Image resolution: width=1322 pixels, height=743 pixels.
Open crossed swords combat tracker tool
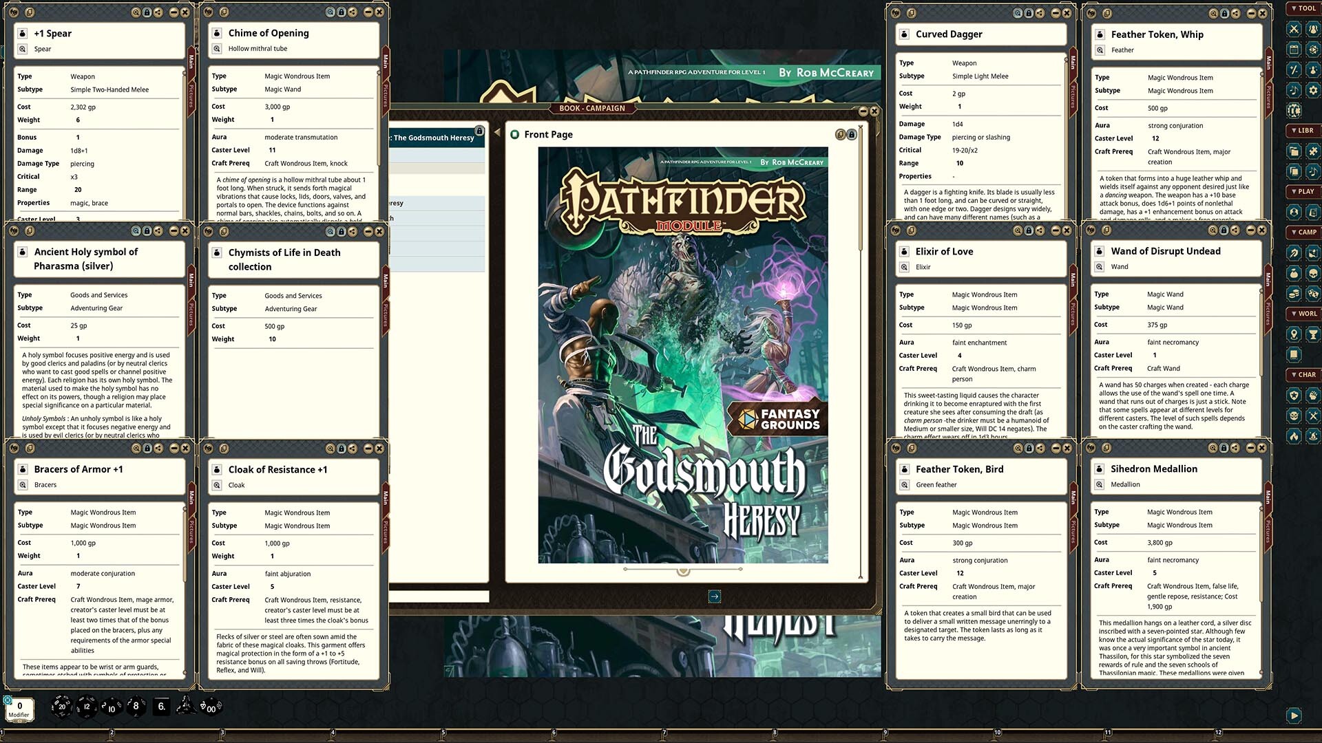1294,29
